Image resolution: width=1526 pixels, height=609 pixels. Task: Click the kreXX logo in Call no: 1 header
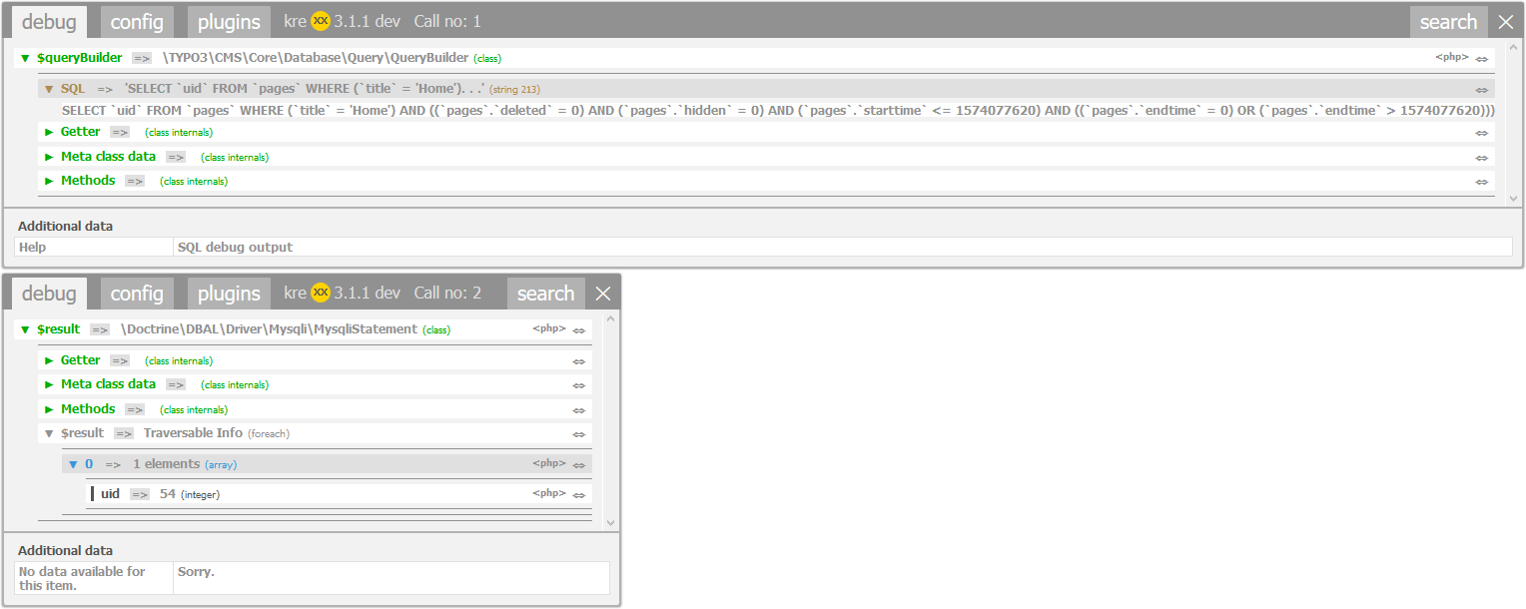pos(321,21)
